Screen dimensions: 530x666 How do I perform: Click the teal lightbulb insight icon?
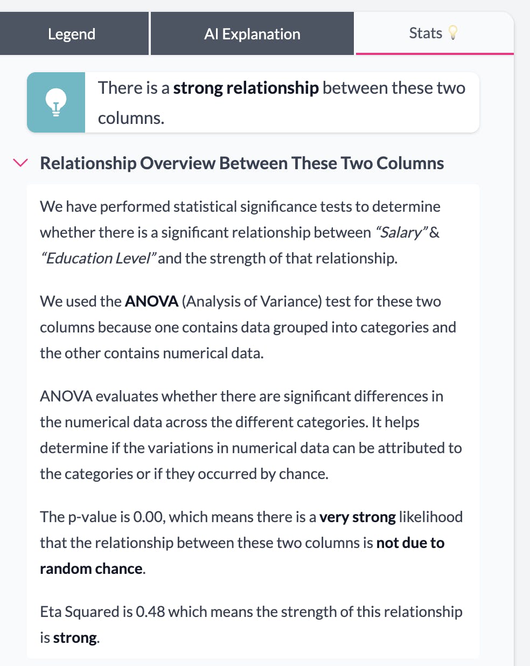[x=56, y=102]
